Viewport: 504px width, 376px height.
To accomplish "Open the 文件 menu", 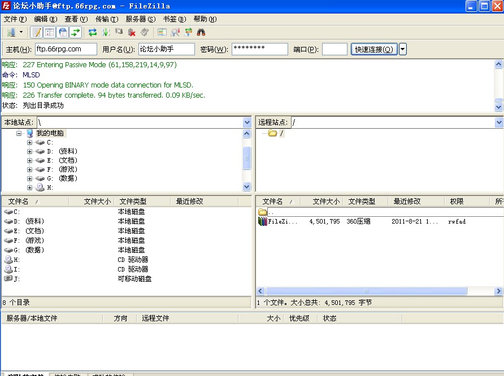I will [x=15, y=19].
